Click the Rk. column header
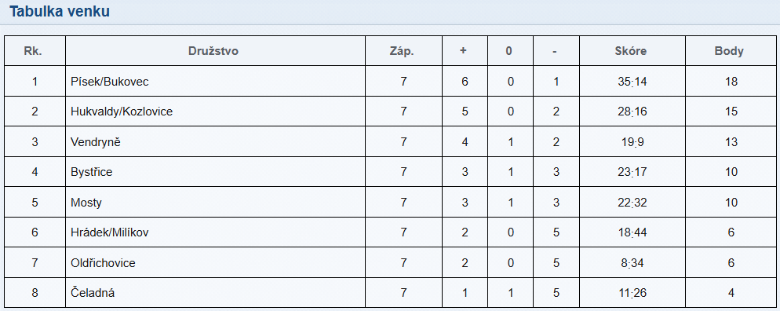This screenshot has width=780, height=311. point(33,51)
